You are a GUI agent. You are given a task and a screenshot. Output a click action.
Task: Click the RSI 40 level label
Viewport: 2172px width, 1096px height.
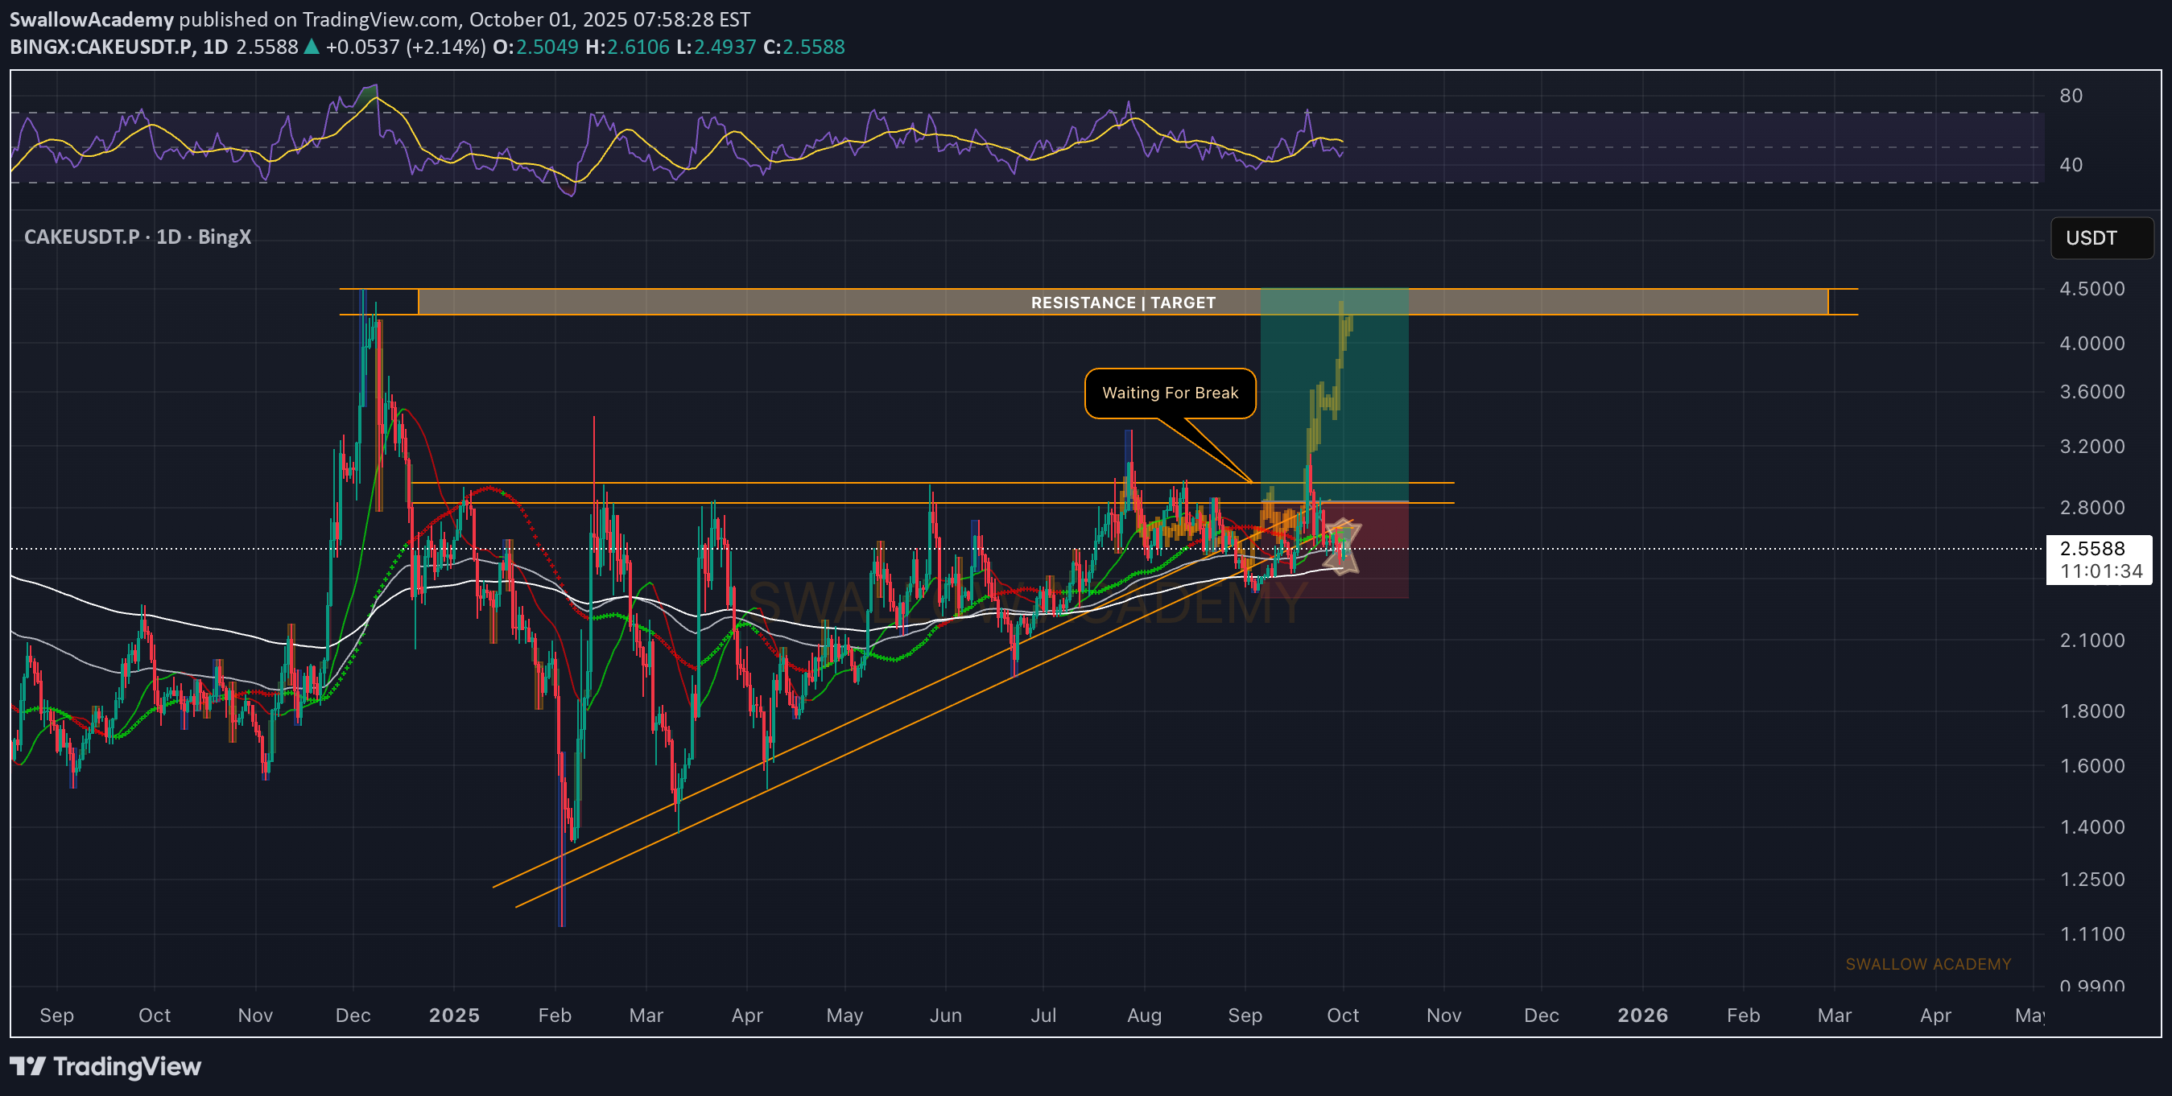click(2070, 164)
